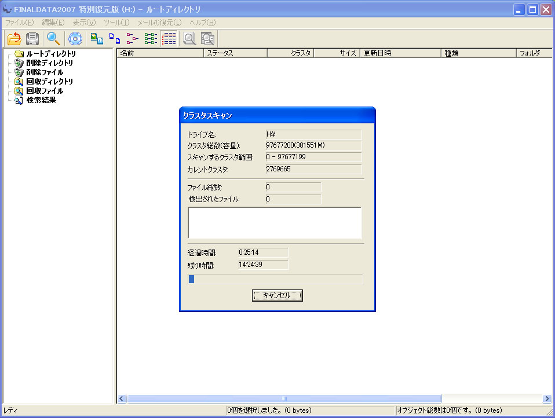The width and height of the screenshot is (555, 418).
Task: Select the details view icon
Action: pos(169,39)
